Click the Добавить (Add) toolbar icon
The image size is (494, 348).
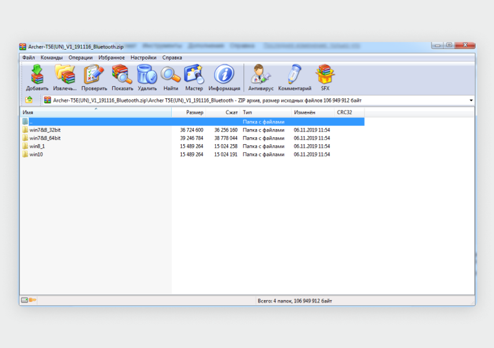pyautogui.click(x=37, y=78)
